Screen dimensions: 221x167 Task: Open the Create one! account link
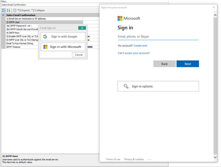pyautogui.click(x=140, y=45)
